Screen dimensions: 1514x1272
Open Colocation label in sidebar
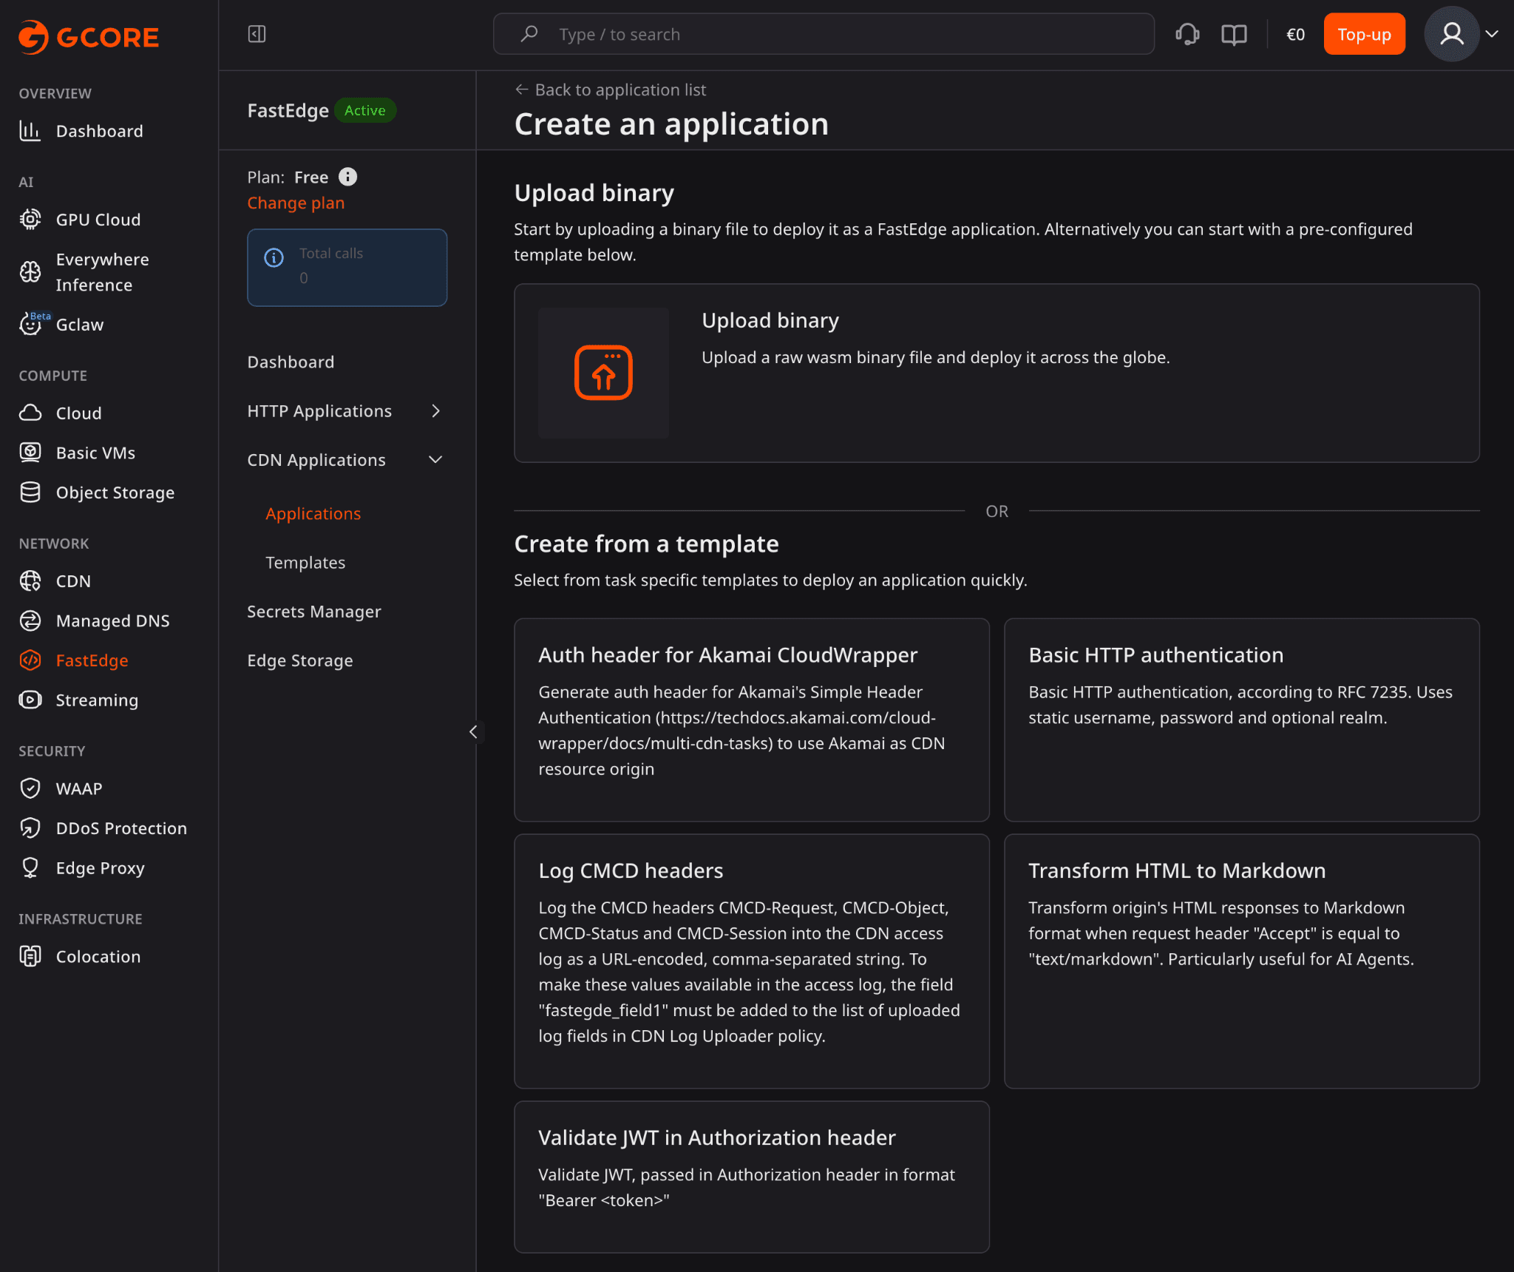(98, 956)
